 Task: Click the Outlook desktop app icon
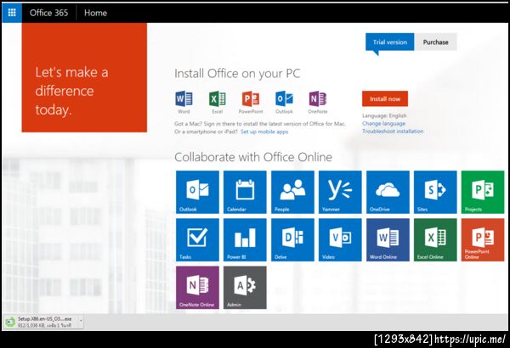[x=284, y=98]
